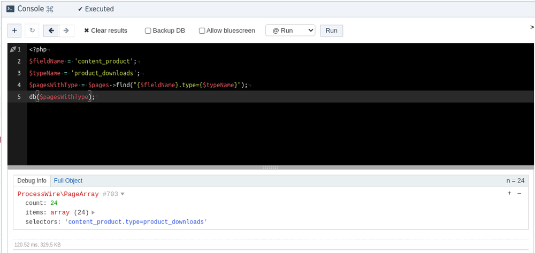
Task: Switch to the Full Object tab
Action: tap(68, 181)
